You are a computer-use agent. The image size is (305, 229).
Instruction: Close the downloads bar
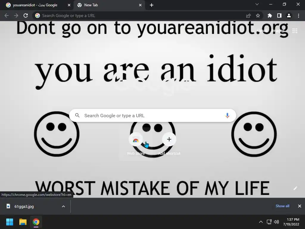tap(300, 206)
